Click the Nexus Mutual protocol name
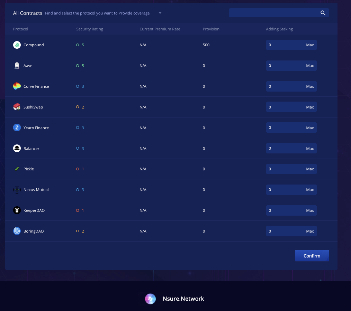The width and height of the screenshot is (351, 311). 36,190
